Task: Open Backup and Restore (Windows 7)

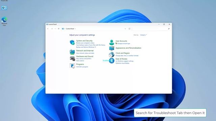Action: point(86,47)
